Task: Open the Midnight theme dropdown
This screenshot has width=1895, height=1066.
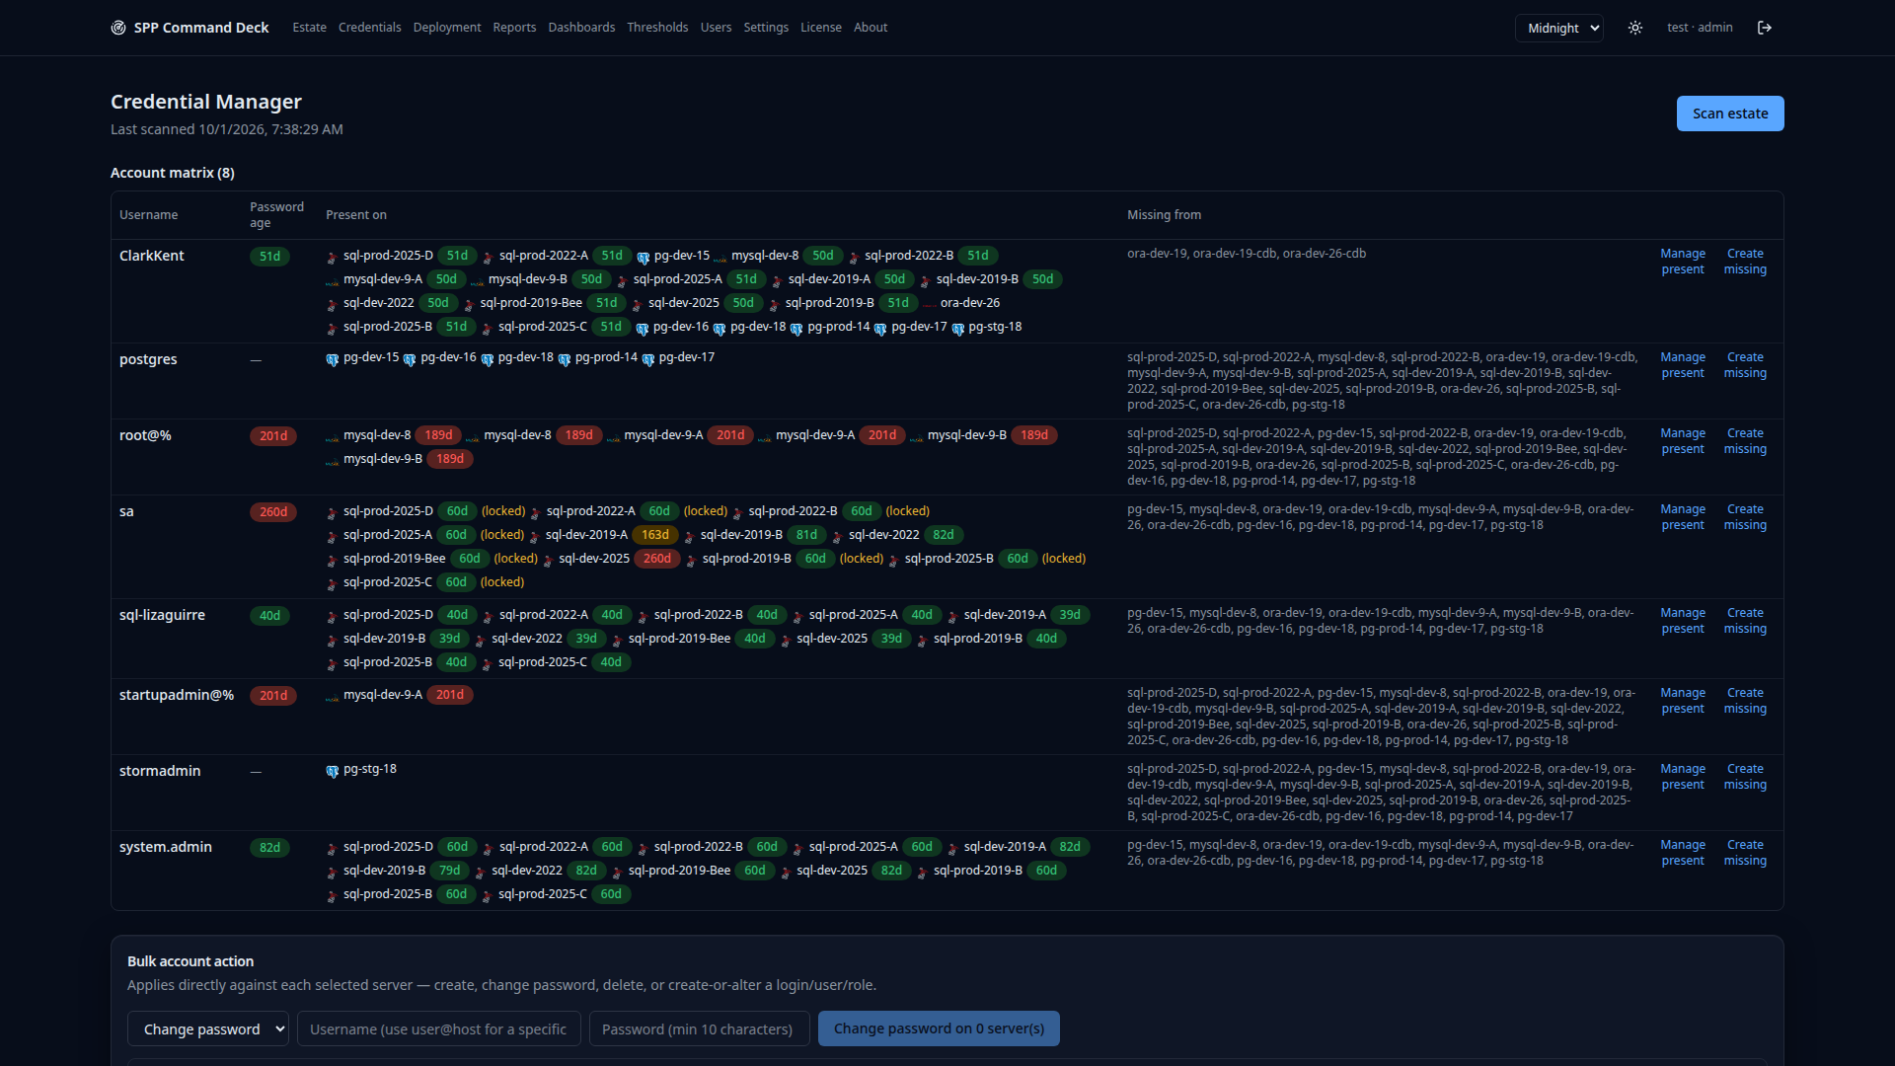Action: 1559,28
